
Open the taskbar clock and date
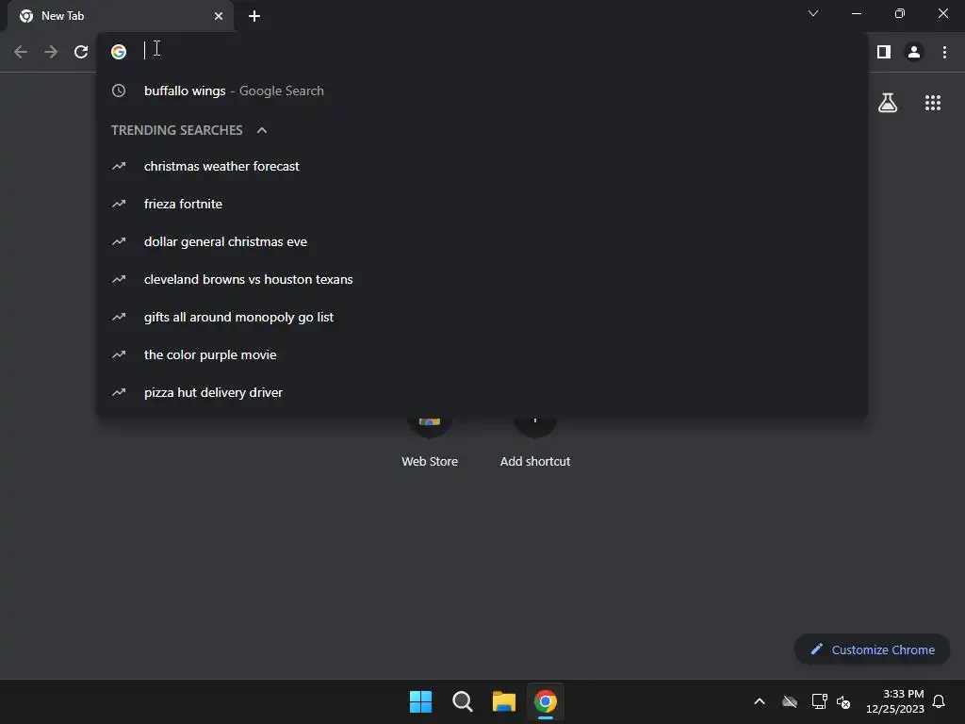(x=895, y=701)
